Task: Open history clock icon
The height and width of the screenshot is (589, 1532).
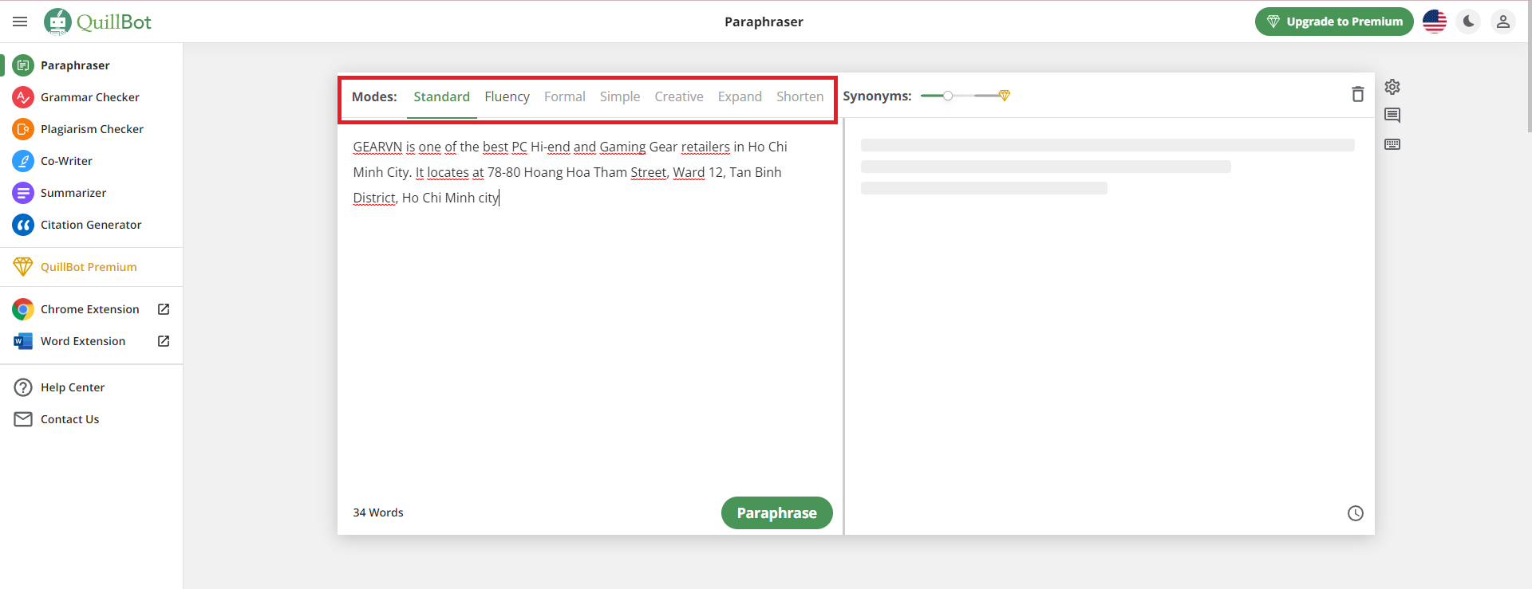Action: (1356, 513)
